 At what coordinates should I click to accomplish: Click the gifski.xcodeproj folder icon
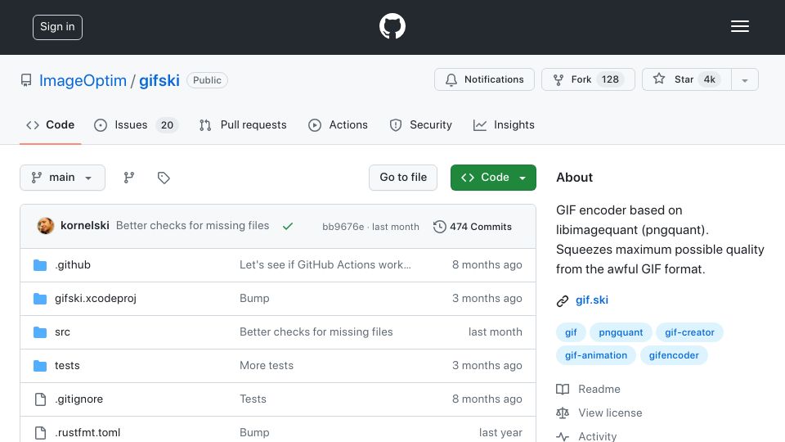40,299
